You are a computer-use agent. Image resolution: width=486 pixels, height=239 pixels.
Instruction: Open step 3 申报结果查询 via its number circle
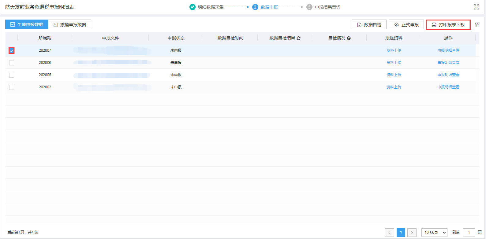click(309, 7)
